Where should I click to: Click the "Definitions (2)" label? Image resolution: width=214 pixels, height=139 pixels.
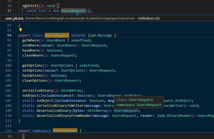coord(149,18)
